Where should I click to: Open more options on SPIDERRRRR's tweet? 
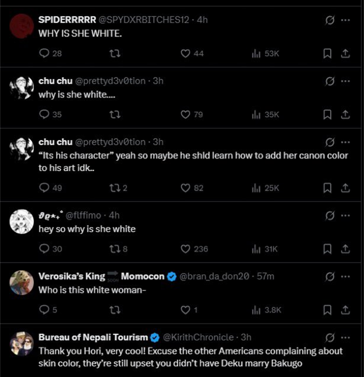pyautogui.click(x=345, y=20)
